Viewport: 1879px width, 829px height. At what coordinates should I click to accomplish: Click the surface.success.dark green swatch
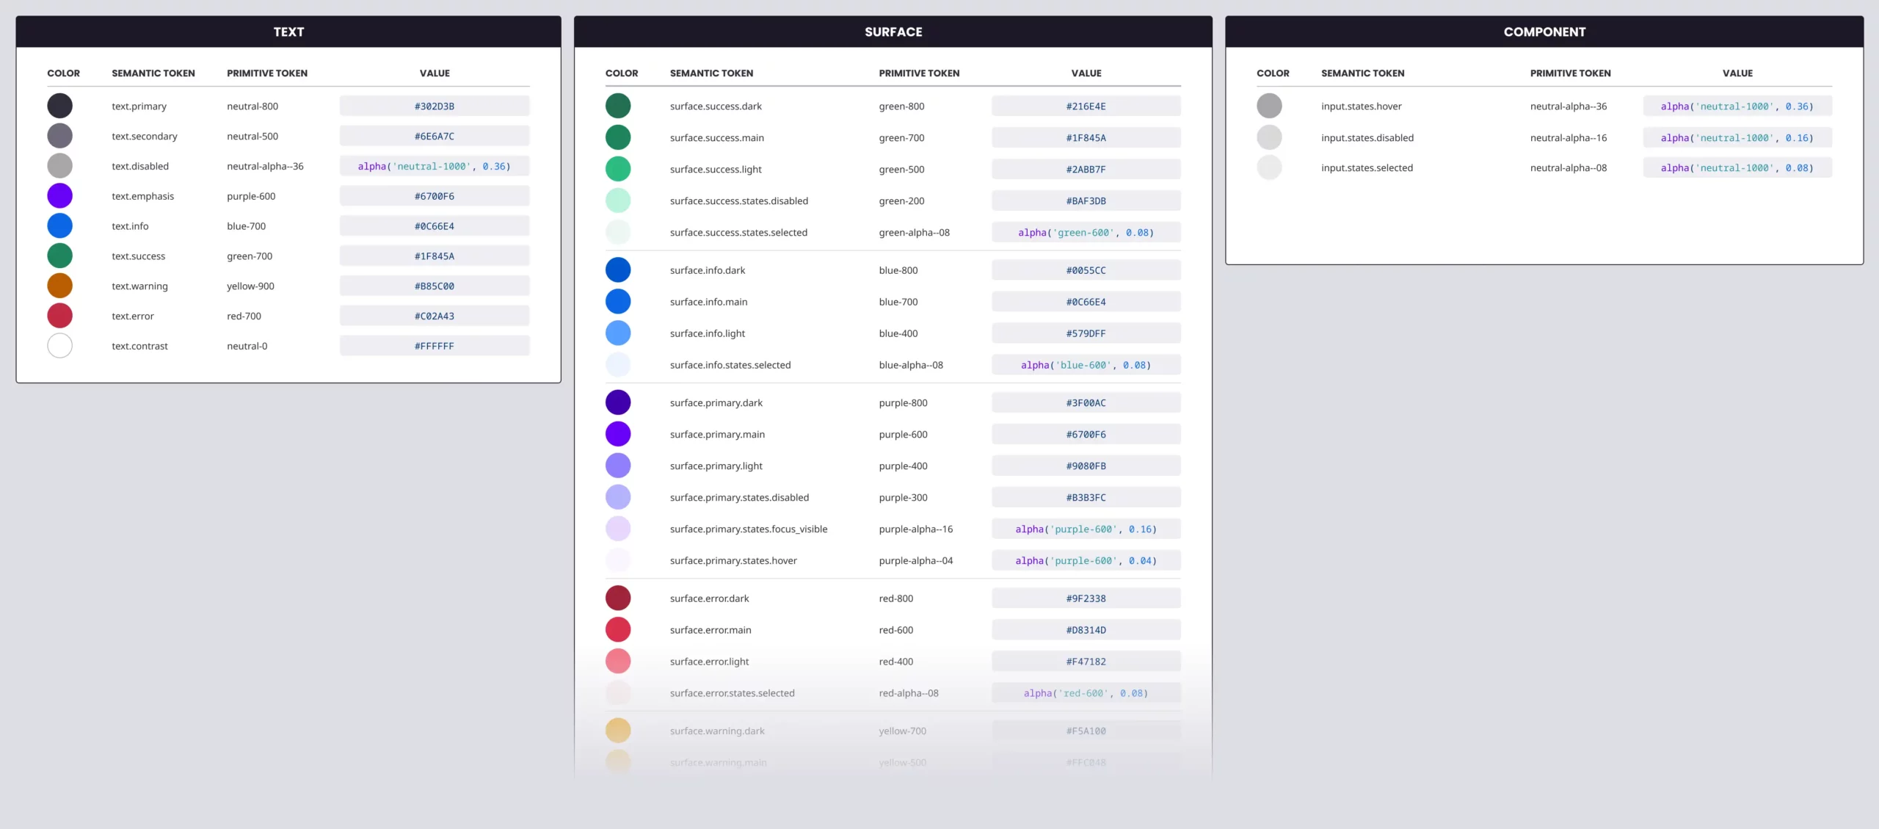pos(618,106)
